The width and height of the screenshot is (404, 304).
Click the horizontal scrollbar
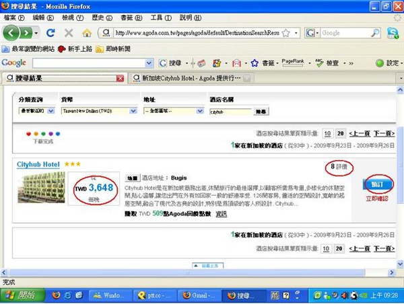pos(187,272)
